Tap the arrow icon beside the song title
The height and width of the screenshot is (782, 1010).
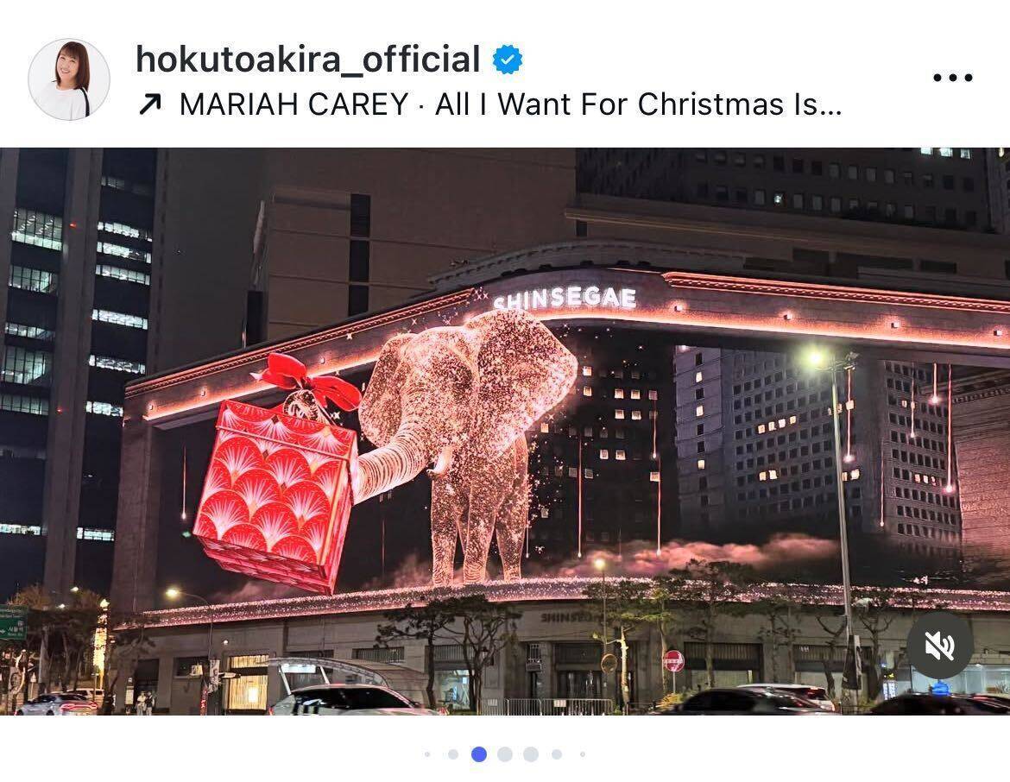pyautogui.click(x=149, y=104)
